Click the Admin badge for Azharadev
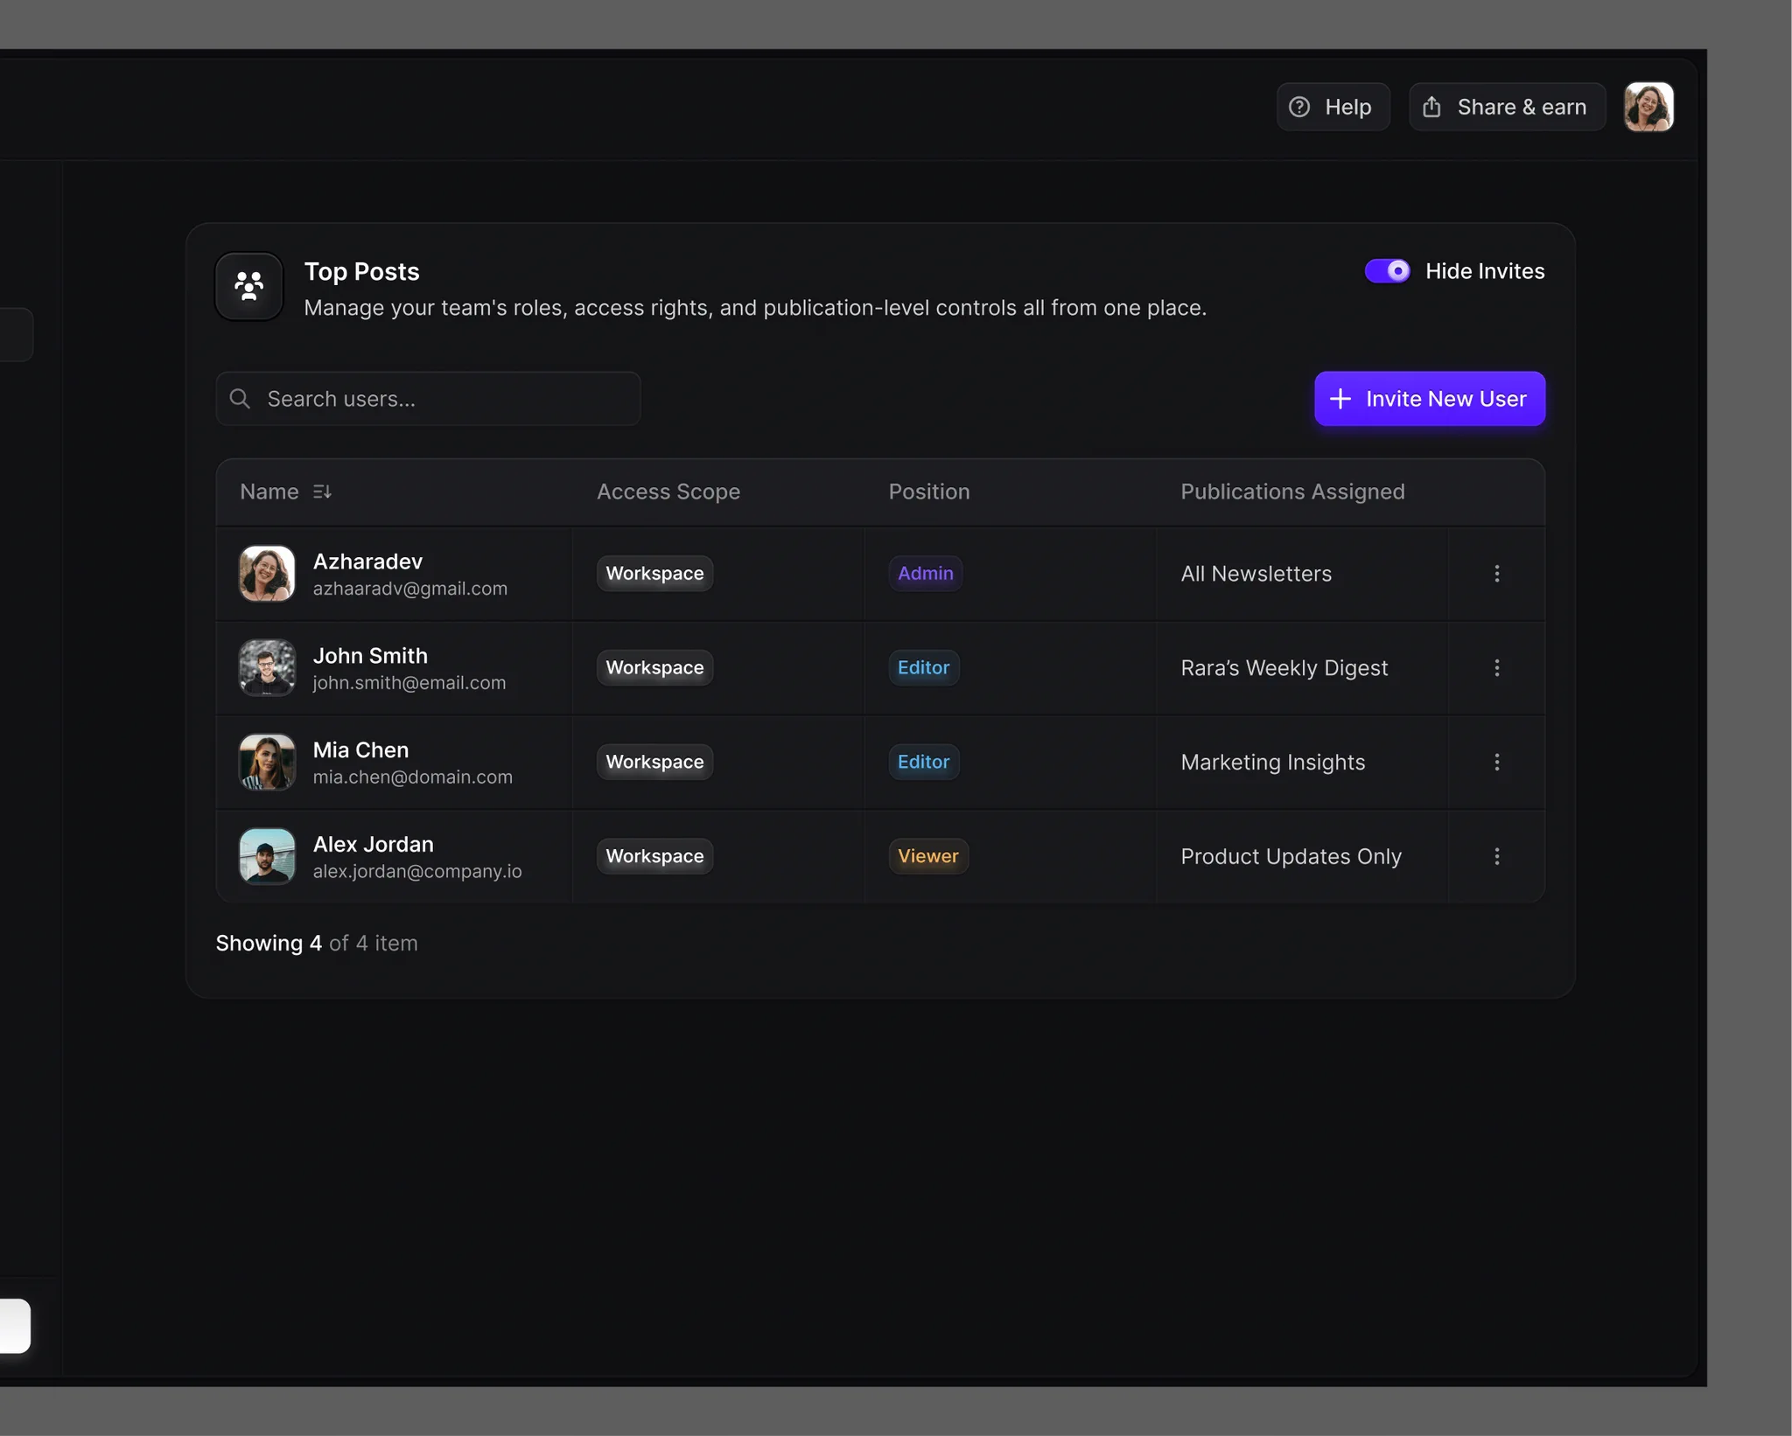Viewport: 1792px width, 1436px height. 926,574
